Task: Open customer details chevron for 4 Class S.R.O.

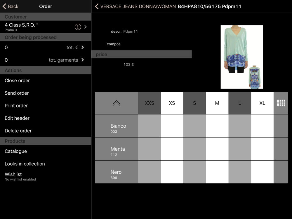Action: pos(86,27)
